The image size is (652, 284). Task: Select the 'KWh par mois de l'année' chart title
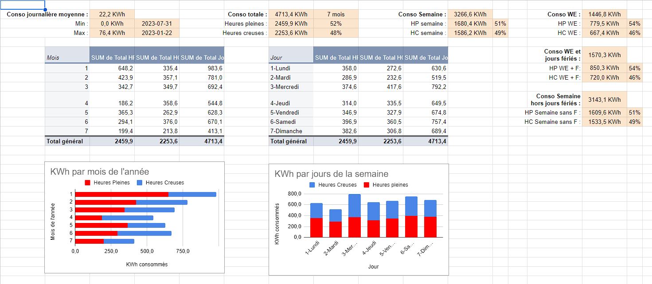(100, 172)
